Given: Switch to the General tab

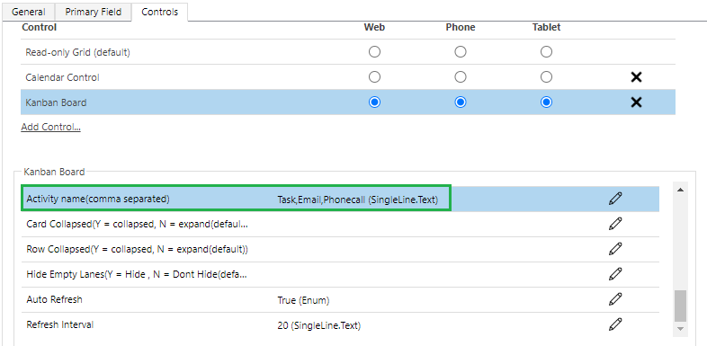Looking at the screenshot, I should [x=29, y=12].
